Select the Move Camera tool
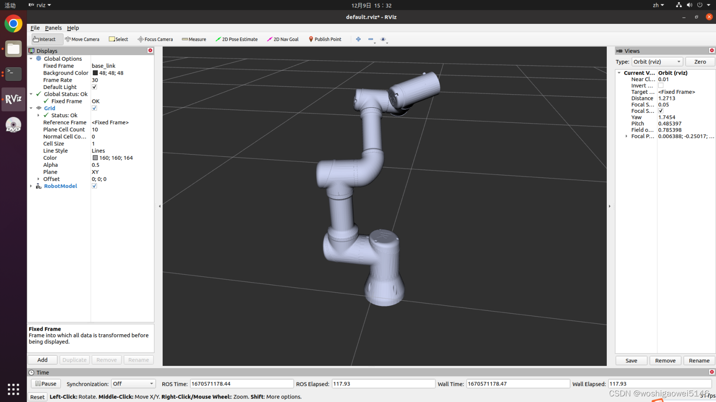Screen dimensions: 716x402 click(82, 39)
